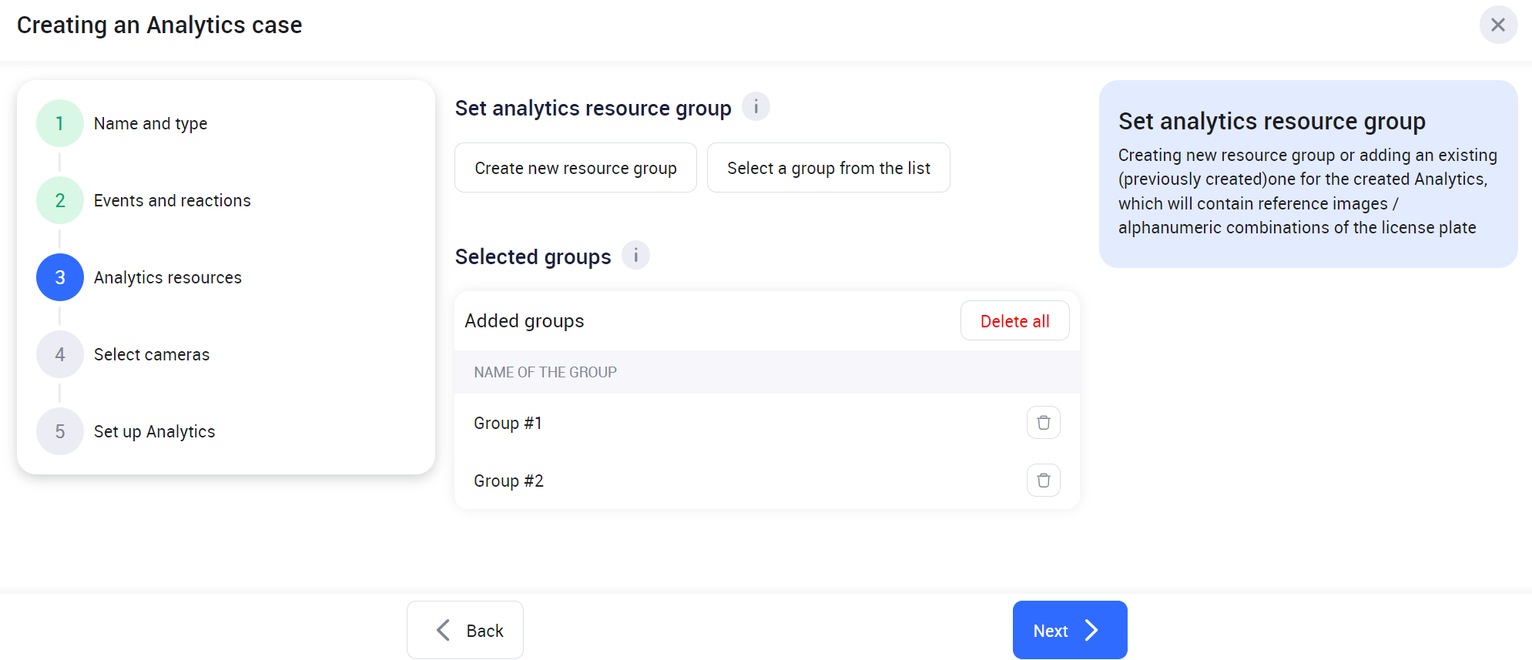This screenshot has height=660, width=1532.
Task: Choose Select a group from the list
Action: click(828, 168)
